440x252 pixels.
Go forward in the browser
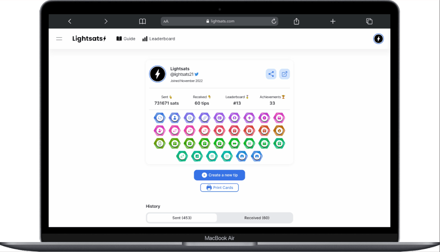[x=106, y=21]
